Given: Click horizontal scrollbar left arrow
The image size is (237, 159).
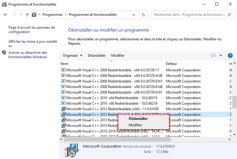Looking at the screenshot, I should pos(61,139).
